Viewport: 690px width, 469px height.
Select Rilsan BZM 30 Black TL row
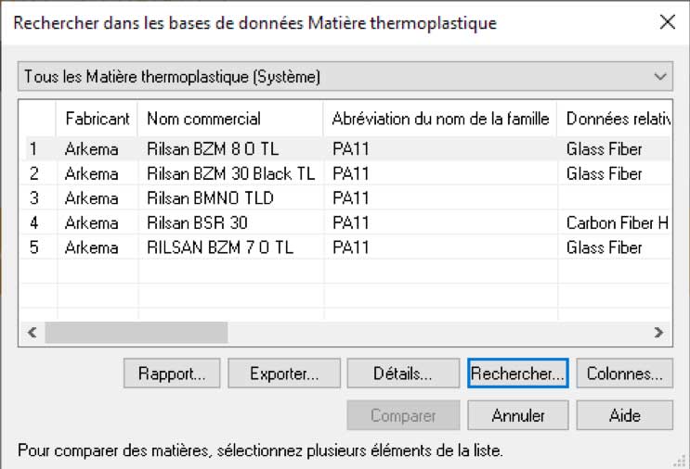click(x=230, y=173)
